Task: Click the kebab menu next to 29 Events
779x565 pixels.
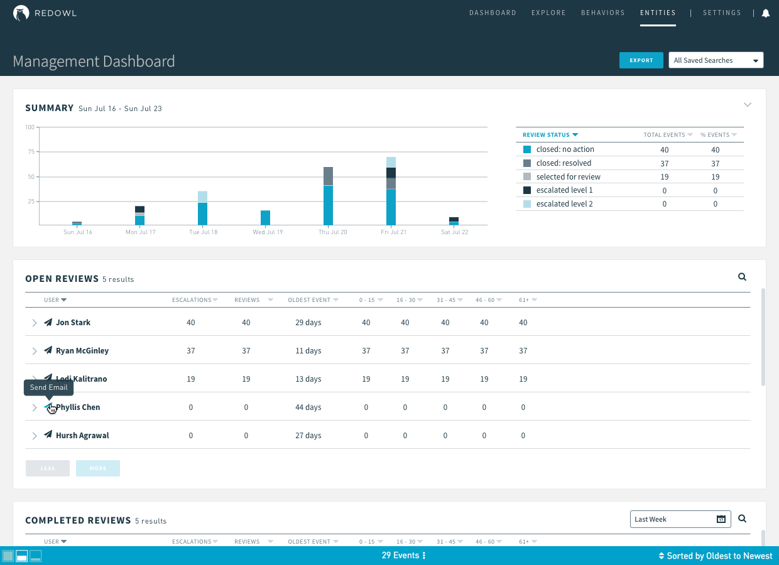Action: pos(423,555)
